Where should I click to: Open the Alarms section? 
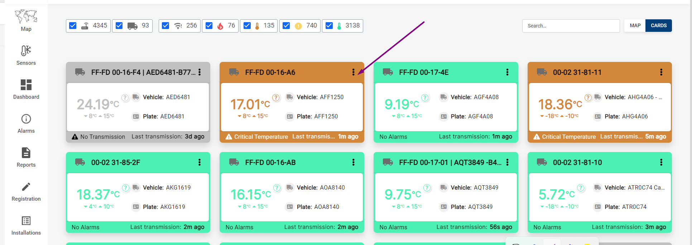point(26,123)
